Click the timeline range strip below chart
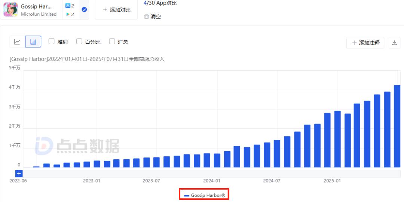 (211, 174)
